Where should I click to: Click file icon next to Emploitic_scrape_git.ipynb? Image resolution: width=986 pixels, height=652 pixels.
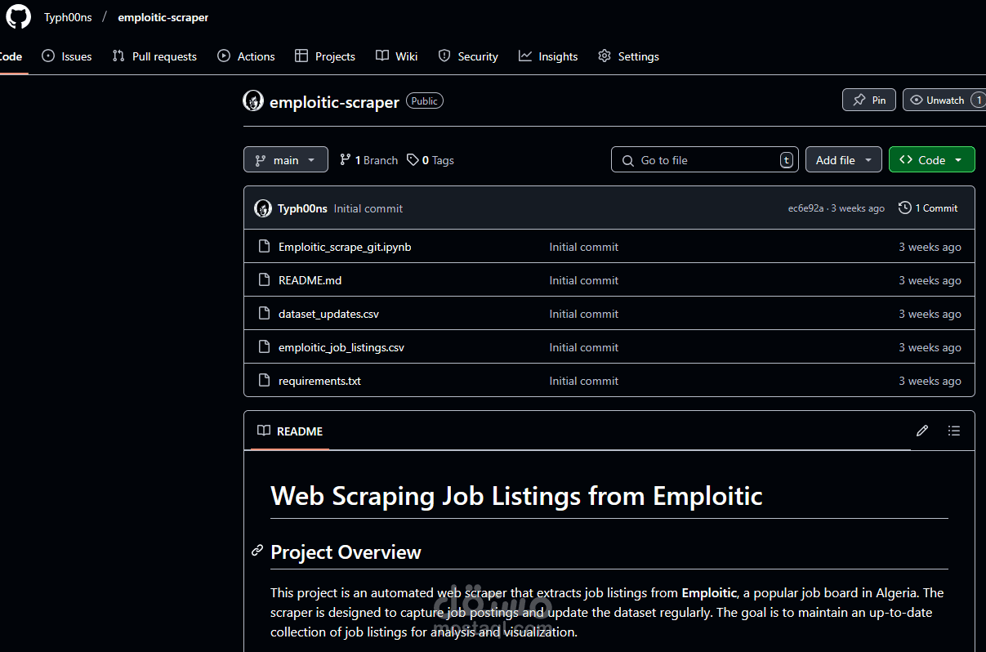pyautogui.click(x=264, y=246)
